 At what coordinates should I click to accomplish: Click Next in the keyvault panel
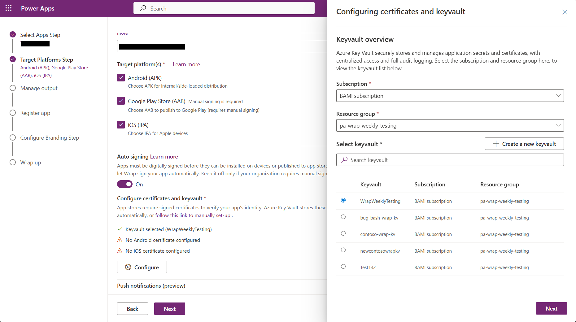point(551,309)
